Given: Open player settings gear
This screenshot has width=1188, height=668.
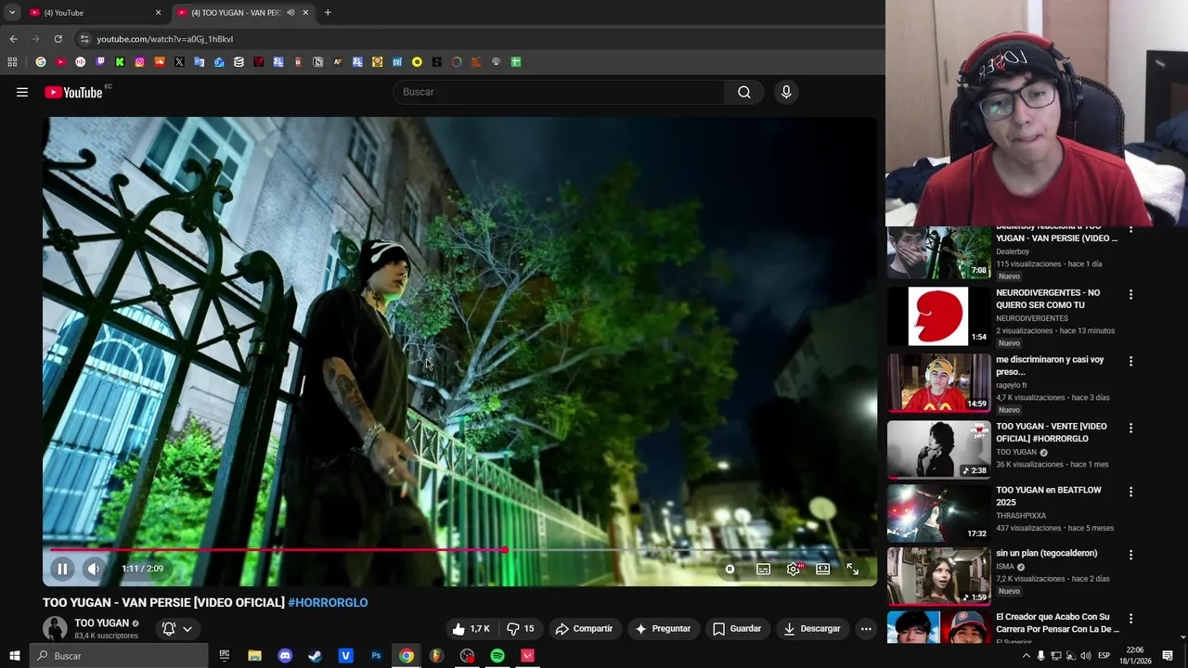Looking at the screenshot, I should (793, 569).
